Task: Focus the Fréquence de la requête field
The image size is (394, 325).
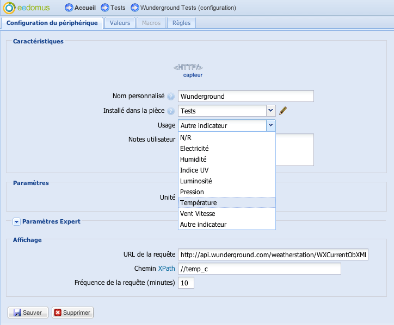Action: (186, 283)
